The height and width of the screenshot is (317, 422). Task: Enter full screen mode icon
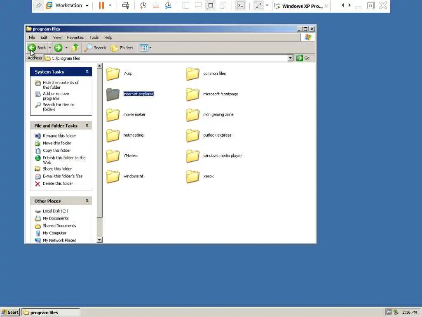tap(211, 5)
